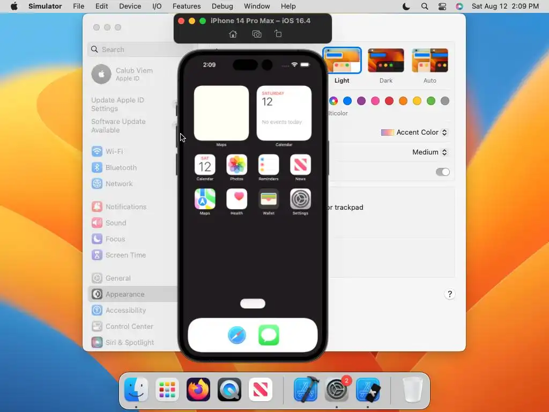This screenshot has height=412, width=549.
Task: Choose the purple accent color
Action: (361, 101)
